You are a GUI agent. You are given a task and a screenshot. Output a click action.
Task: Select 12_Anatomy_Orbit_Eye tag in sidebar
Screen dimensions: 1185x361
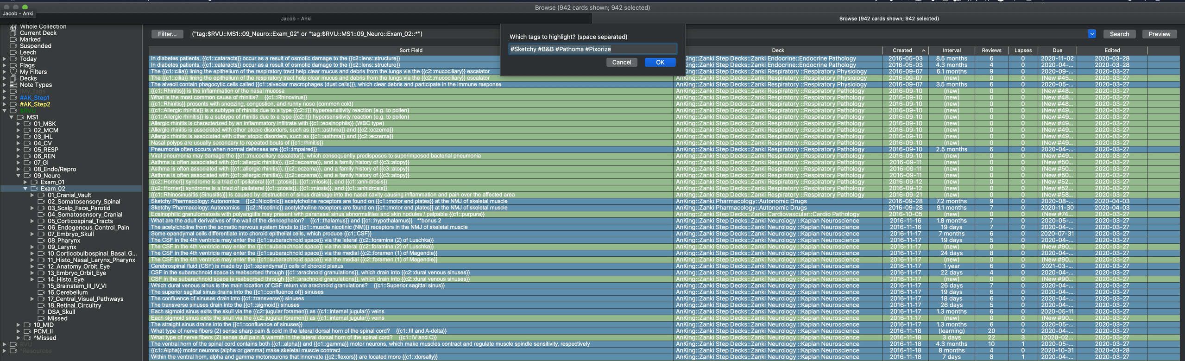click(78, 267)
